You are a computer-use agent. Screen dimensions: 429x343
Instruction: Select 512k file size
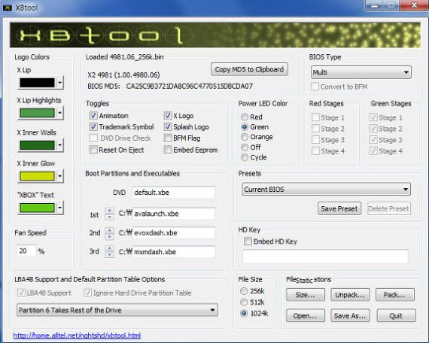pos(244,302)
